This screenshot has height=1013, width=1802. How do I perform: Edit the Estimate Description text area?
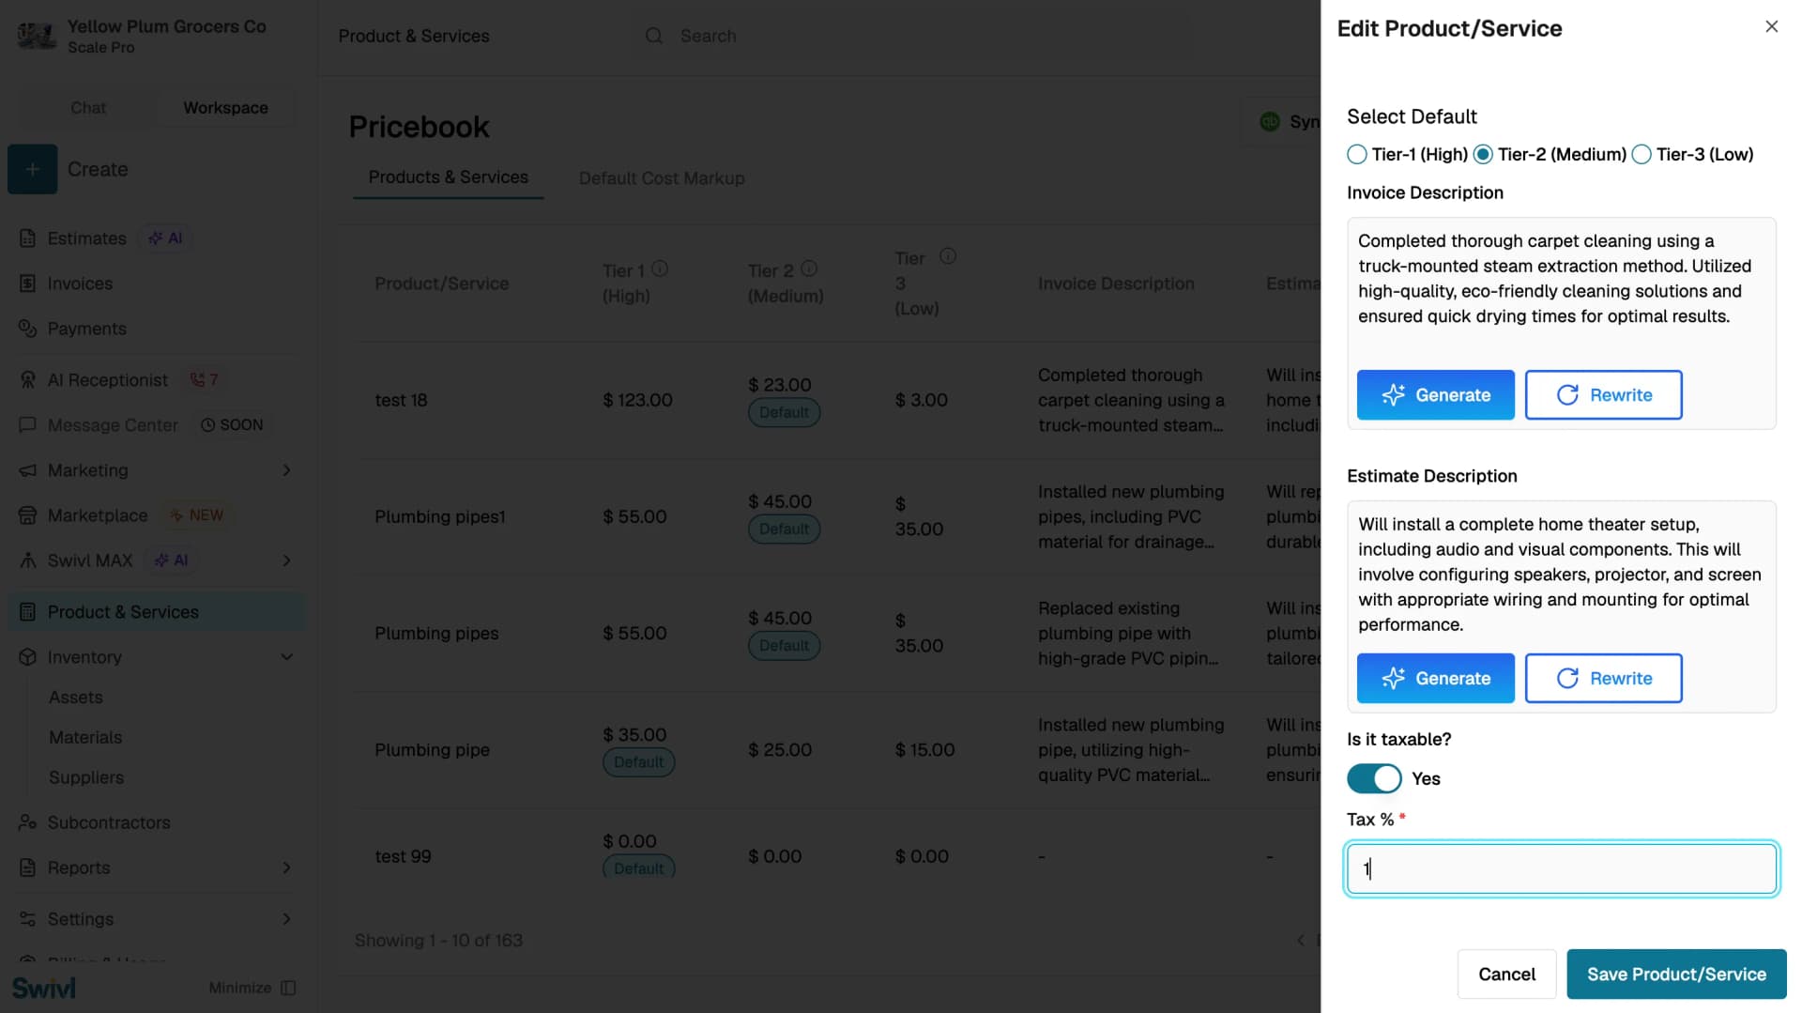click(x=1562, y=575)
